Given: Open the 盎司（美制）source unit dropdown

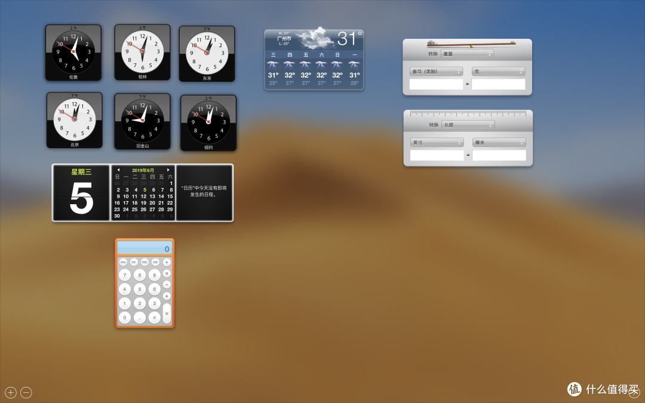Looking at the screenshot, I should (x=436, y=72).
